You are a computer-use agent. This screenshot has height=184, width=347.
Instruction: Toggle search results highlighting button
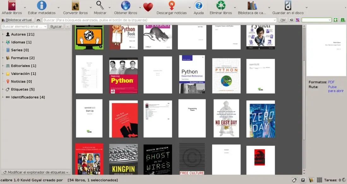tap(298, 20)
